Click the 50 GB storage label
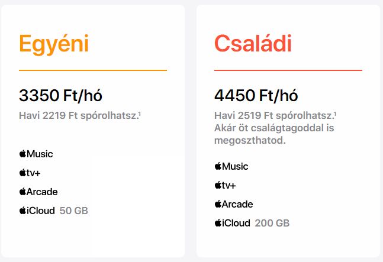The image size is (383, 262). pyautogui.click(x=74, y=211)
